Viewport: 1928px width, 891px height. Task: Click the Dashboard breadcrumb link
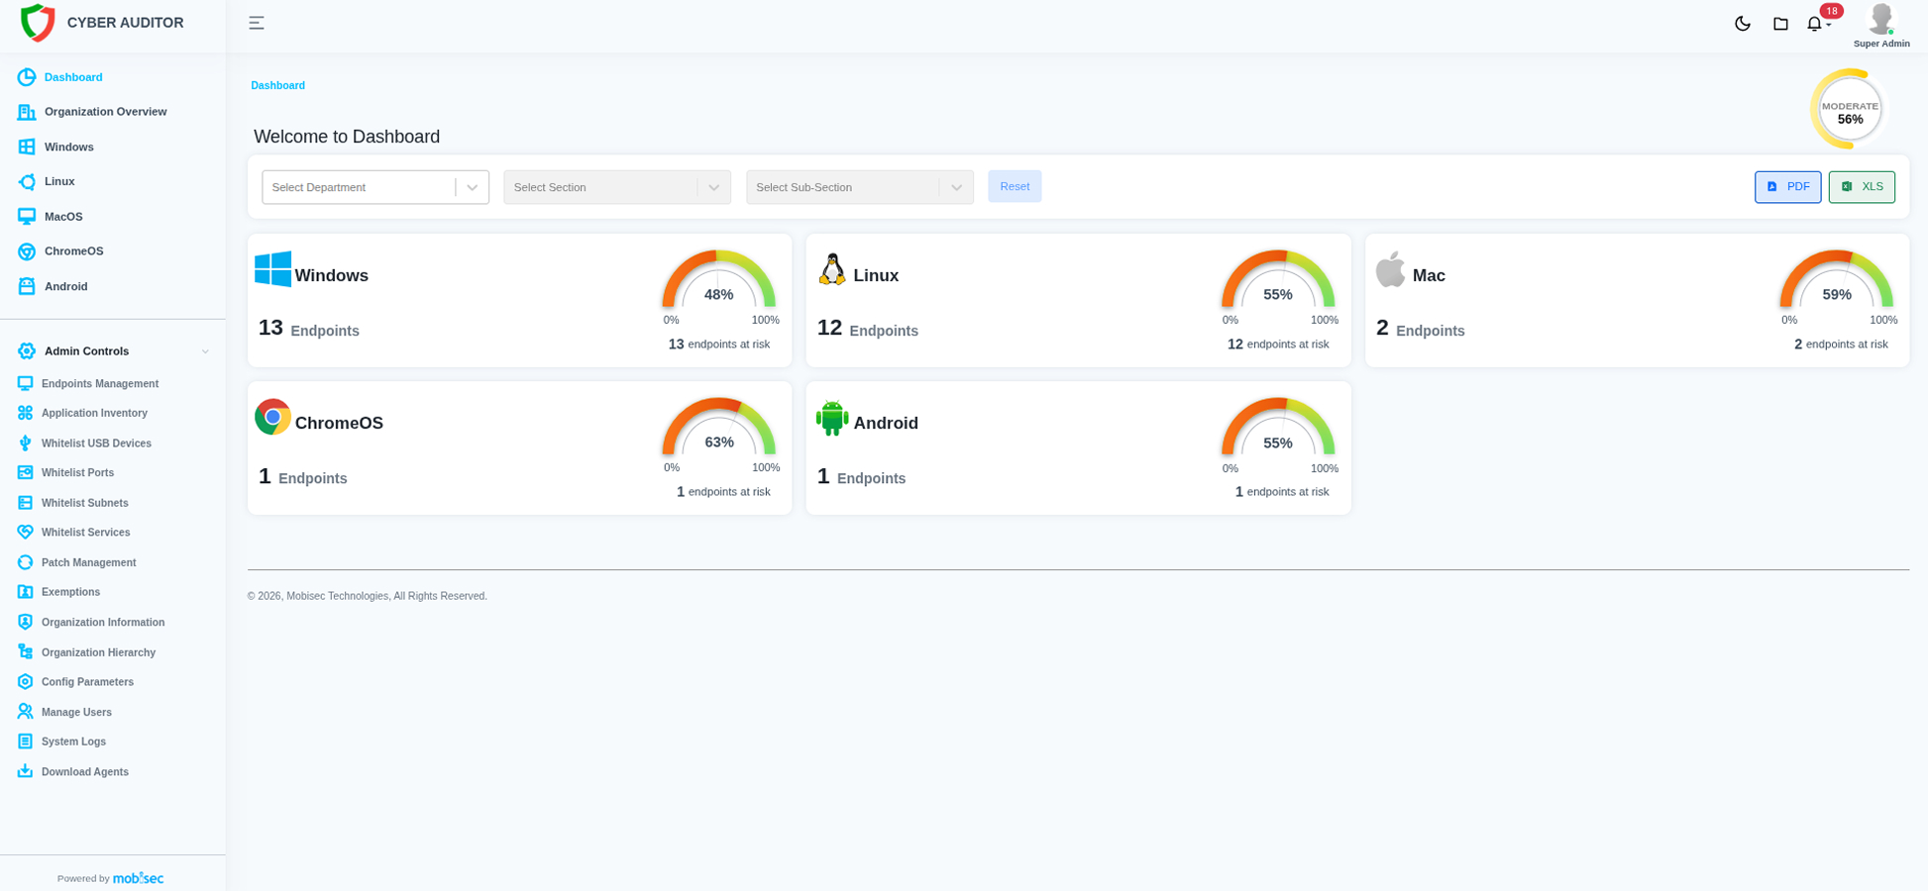tap(278, 85)
